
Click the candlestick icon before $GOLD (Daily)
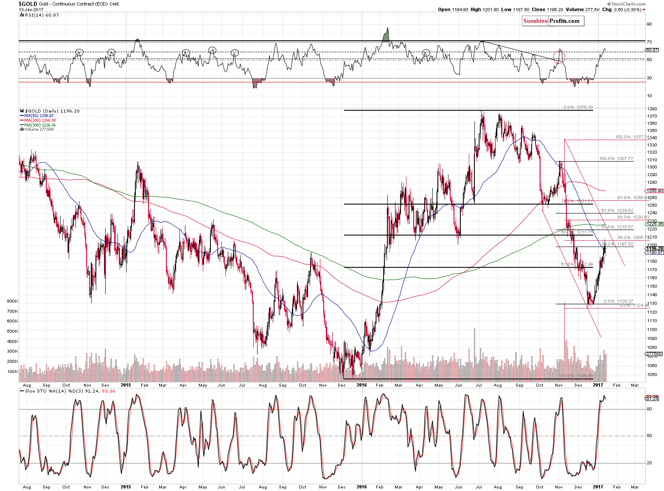22,111
